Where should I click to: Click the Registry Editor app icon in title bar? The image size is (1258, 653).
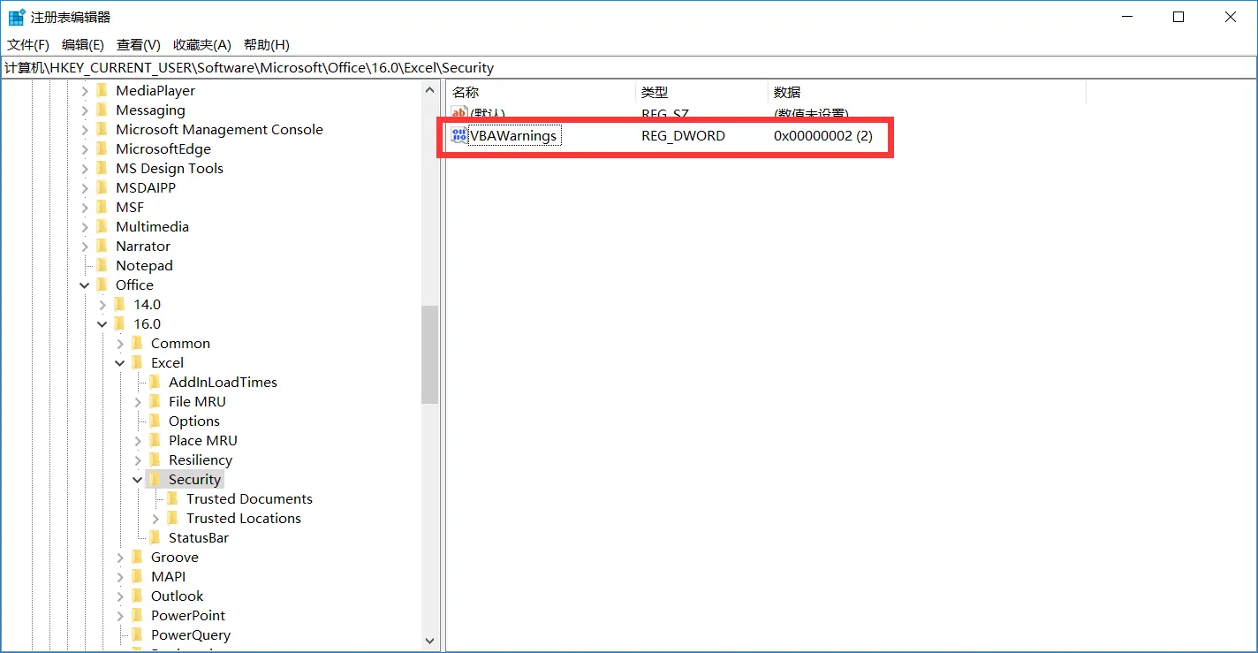click(x=16, y=17)
